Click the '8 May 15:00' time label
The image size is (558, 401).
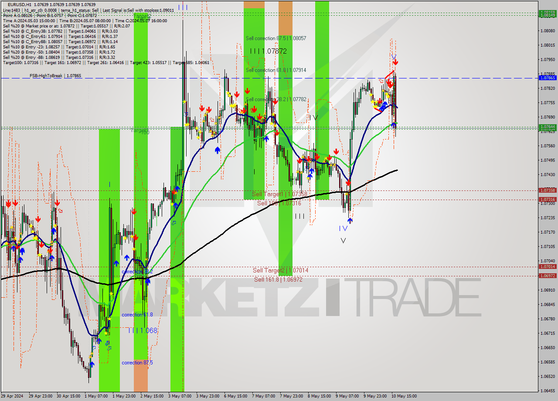[319, 396]
